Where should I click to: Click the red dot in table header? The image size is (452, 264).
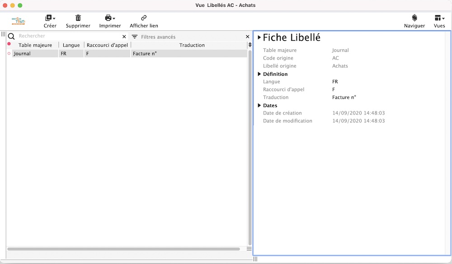tap(9, 44)
